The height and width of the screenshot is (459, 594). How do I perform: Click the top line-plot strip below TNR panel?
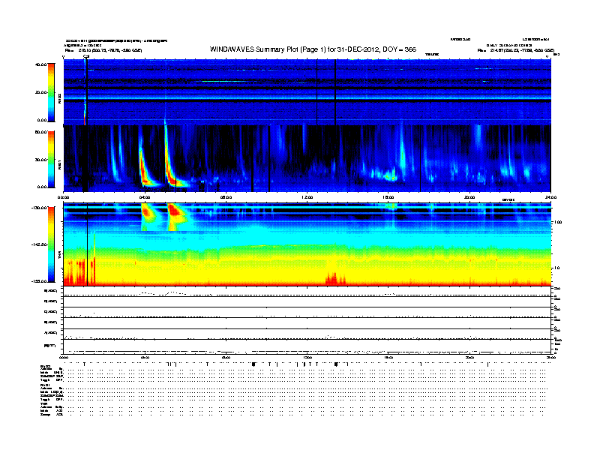pyautogui.click(x=307, y=292)
